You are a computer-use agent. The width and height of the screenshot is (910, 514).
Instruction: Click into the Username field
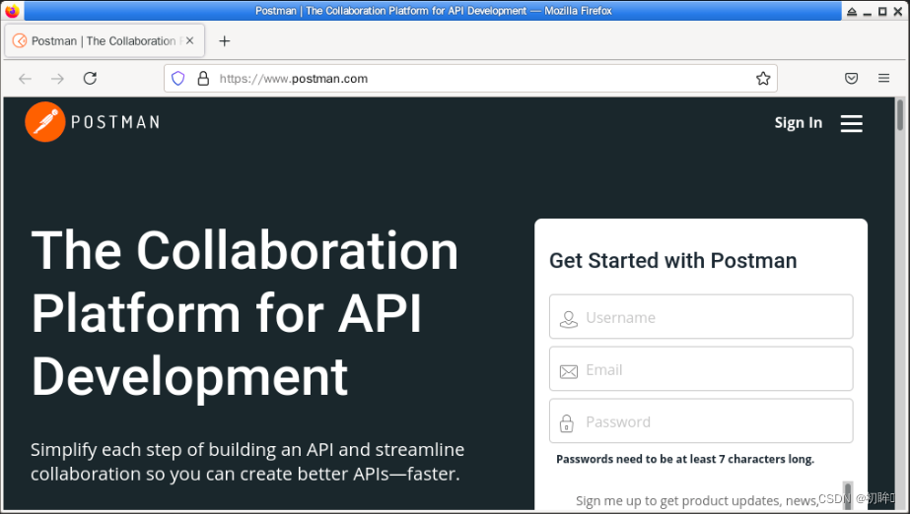pyautogui.click(x=701, y=316)
